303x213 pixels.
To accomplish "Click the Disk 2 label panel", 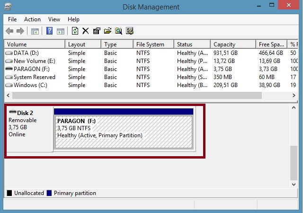I will coord(29,129).
